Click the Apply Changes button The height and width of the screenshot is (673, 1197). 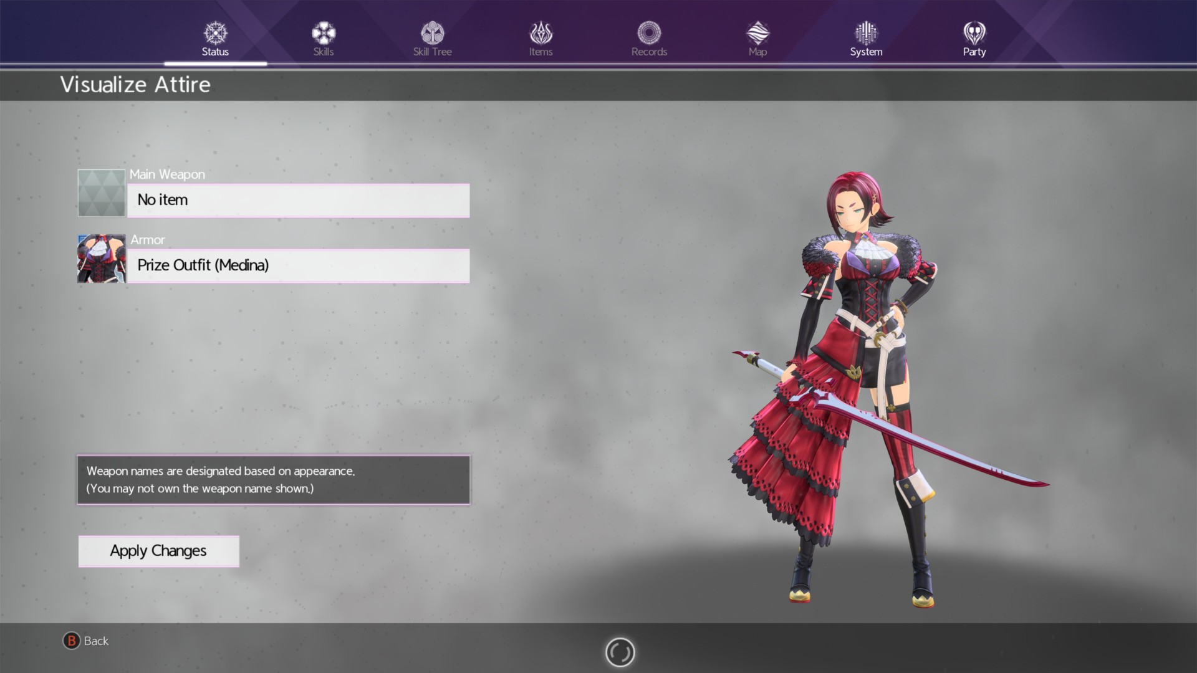(158, 551)
